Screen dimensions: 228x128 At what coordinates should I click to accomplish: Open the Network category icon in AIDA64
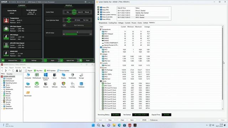click(28, 84)
